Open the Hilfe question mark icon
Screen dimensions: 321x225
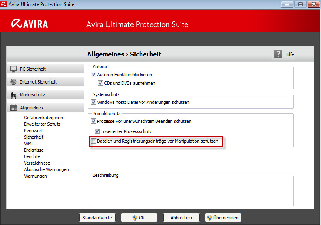pyautogui.click(x=278, y=54)
